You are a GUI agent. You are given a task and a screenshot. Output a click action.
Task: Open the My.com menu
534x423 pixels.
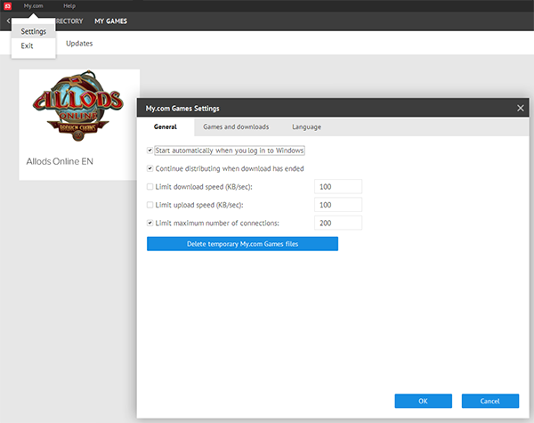33,6
